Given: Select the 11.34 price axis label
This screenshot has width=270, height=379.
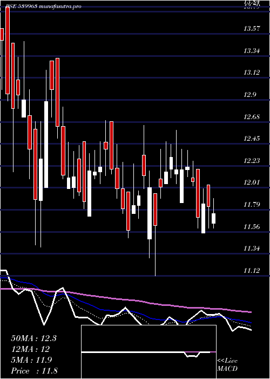Looking at the screenshot, I should (x=252, y=248).
